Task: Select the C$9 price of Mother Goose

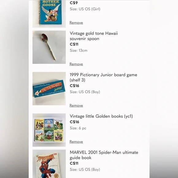Action: [74, 3]
